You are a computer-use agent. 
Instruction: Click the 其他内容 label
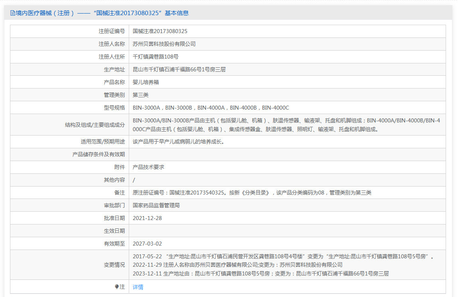click(x=114, y=180)
